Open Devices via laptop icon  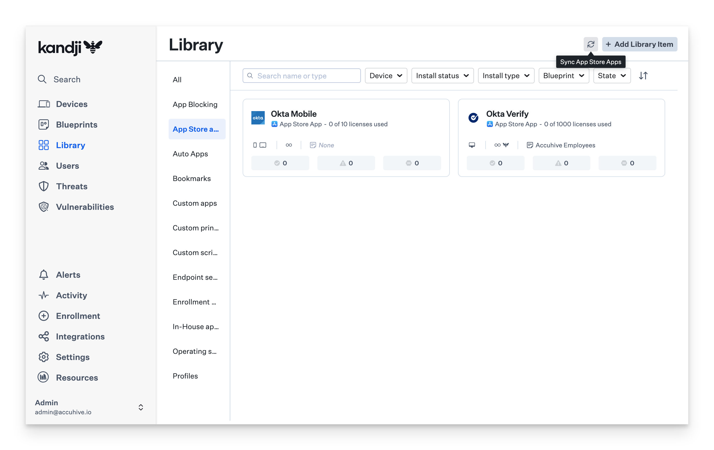(x=44, y=104)
